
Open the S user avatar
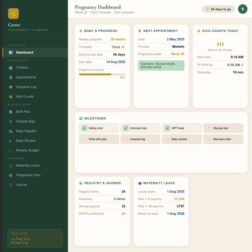242,9
